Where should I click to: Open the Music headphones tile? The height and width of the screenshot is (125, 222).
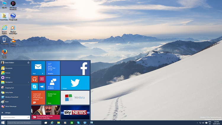point(34,79)
